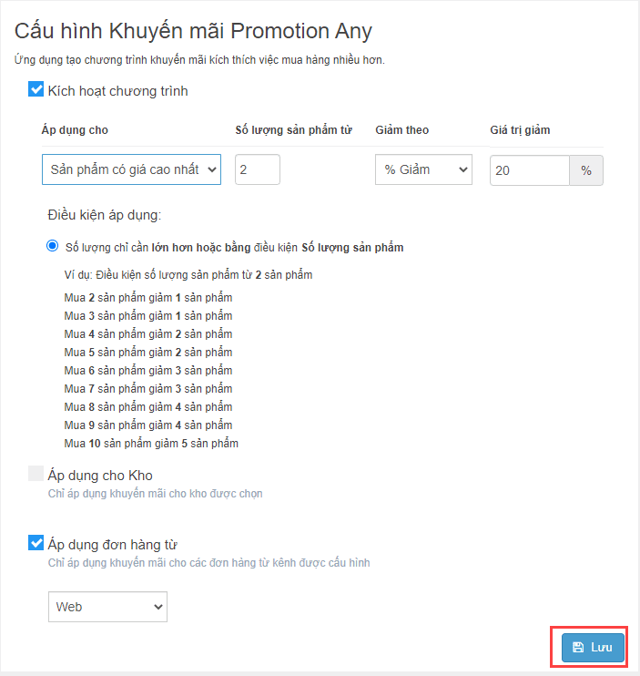Select the Số lượng lớn hơn hoặc bằng radio
Viewport: 640px width, 676px height.
tap(53, 246)
